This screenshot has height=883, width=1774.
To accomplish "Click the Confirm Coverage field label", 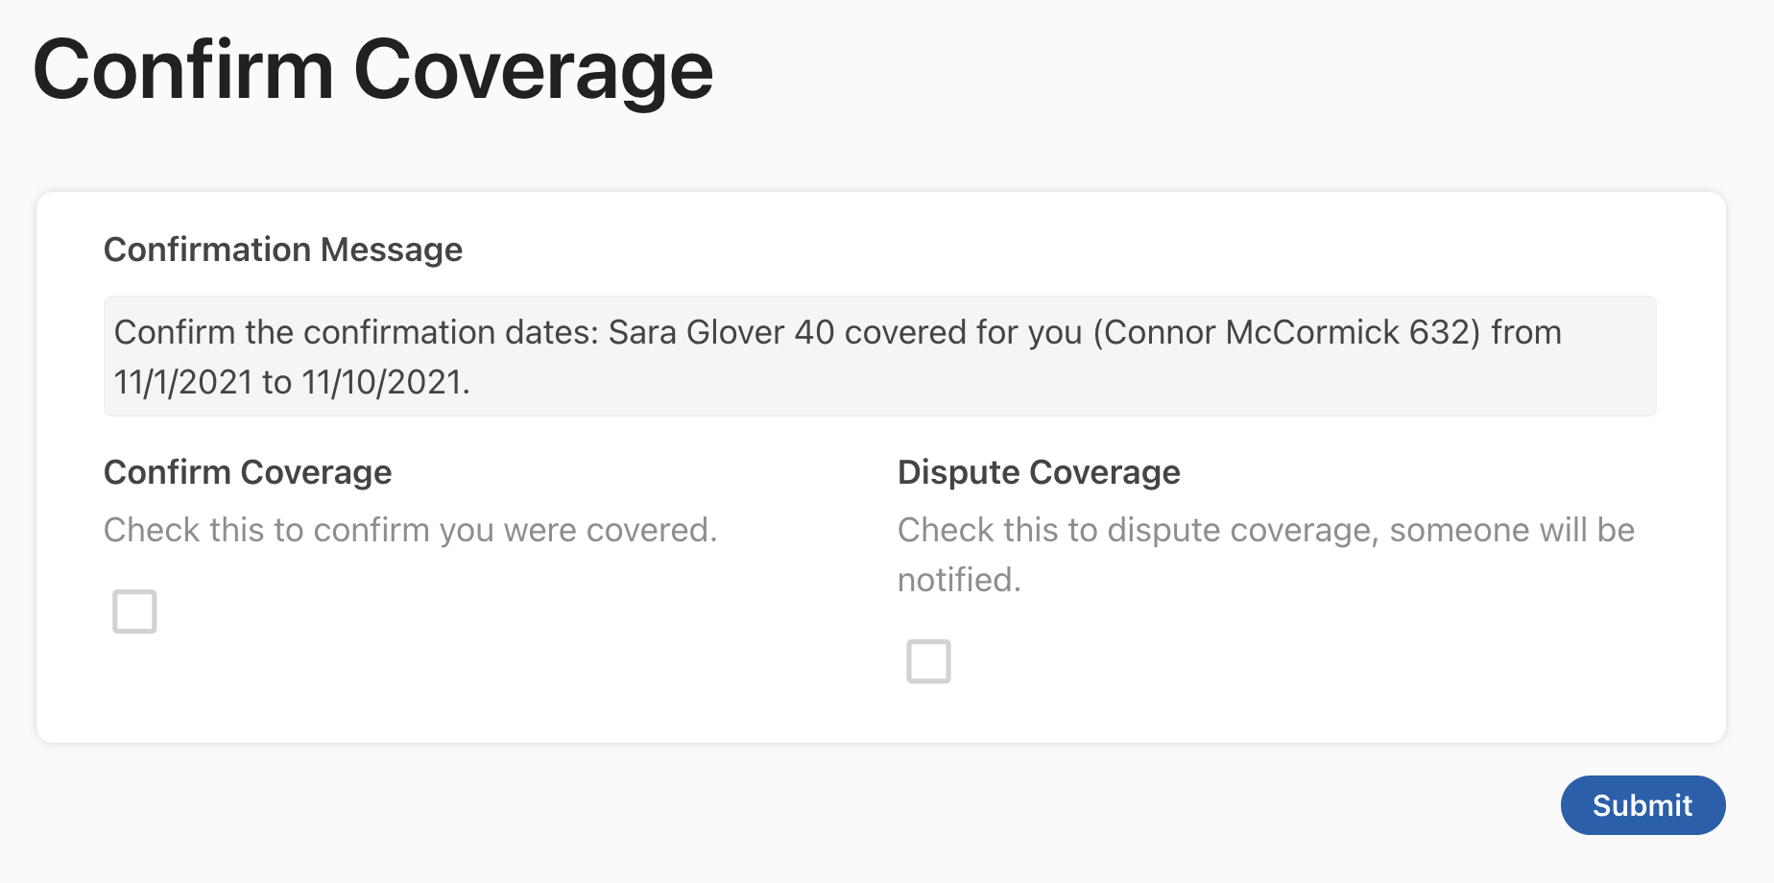I will click(248, 472).
